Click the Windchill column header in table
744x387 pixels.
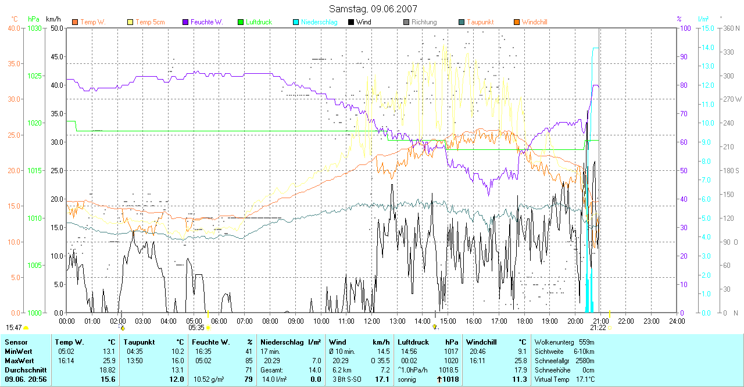(x=481, y=342)
